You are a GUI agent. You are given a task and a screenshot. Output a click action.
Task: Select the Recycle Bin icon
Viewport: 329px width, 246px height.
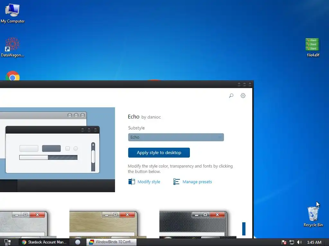313,216
